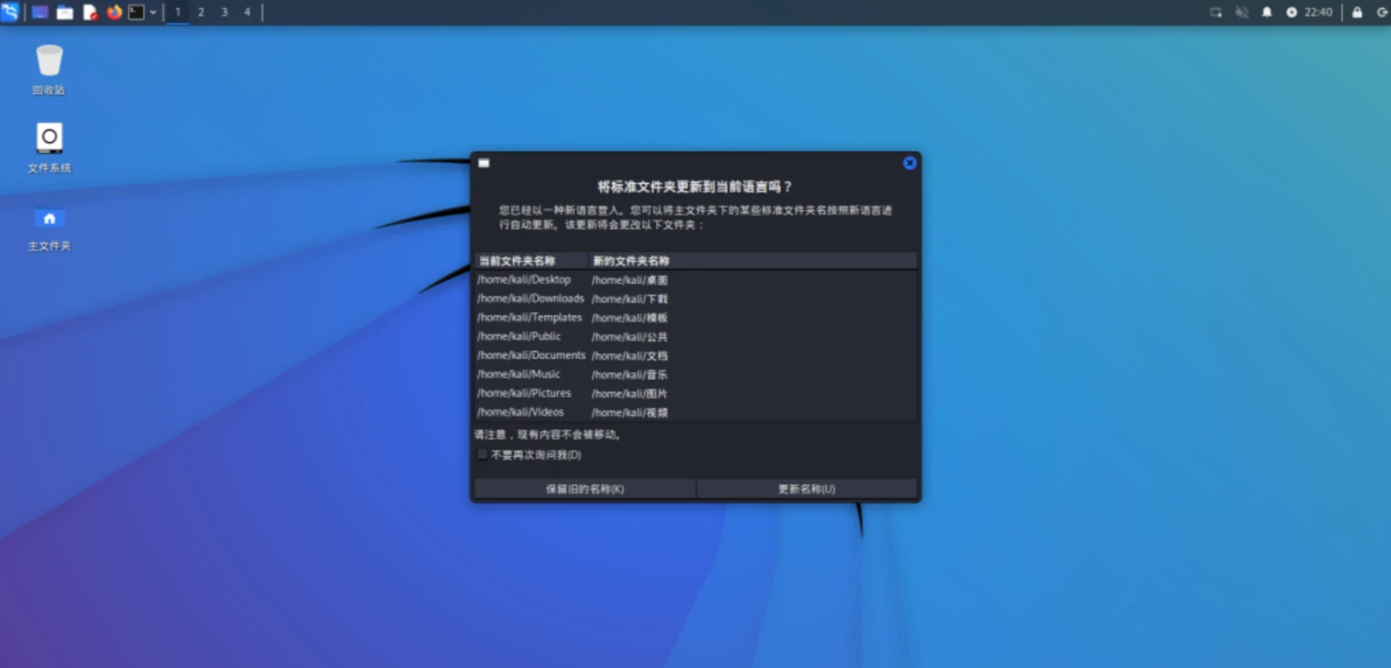Switch to workspace 4
1391x668 pixels.
[247, 13]
